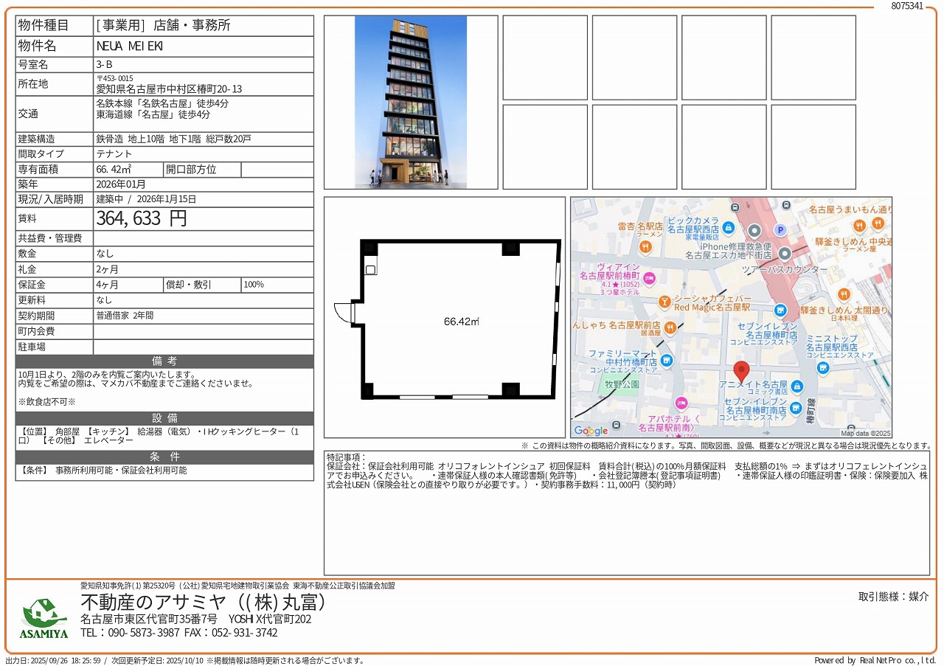This screenshot has width=944, height=666.
Task: Click the parking P icon on the map
Action: point(780,230)
